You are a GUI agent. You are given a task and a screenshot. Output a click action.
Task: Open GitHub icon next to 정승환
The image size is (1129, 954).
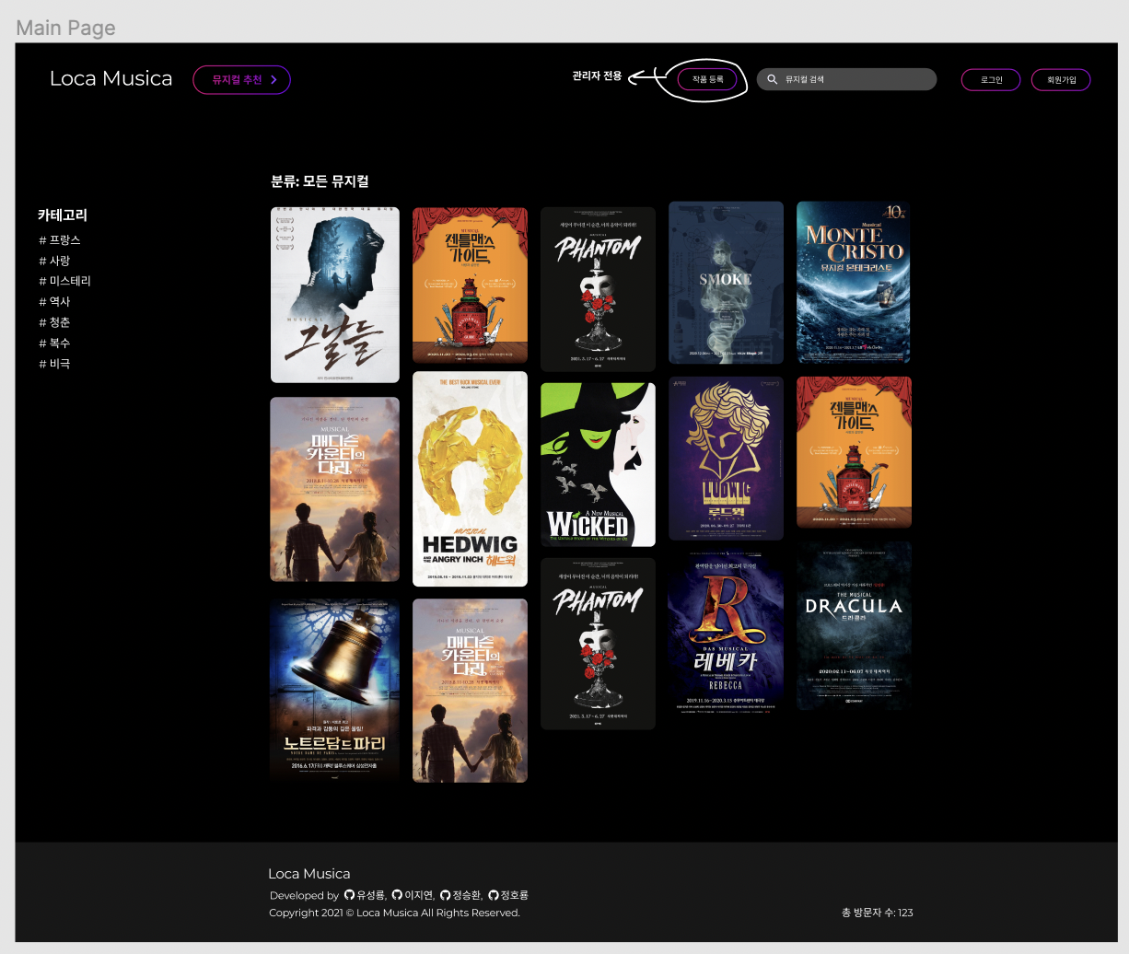[445, 894]
